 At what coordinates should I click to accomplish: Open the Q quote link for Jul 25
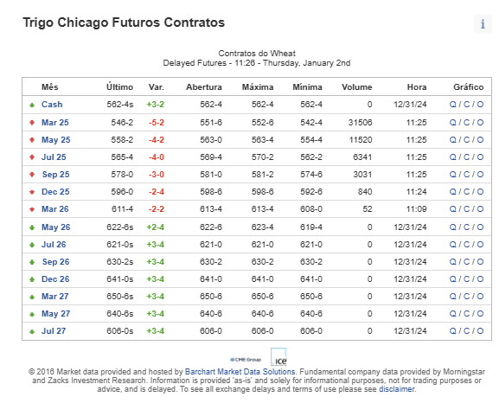(x=453, y=157)
